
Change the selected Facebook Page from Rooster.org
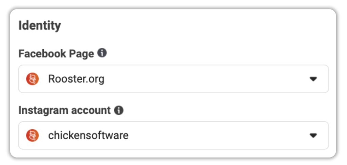tap(173, 79)
